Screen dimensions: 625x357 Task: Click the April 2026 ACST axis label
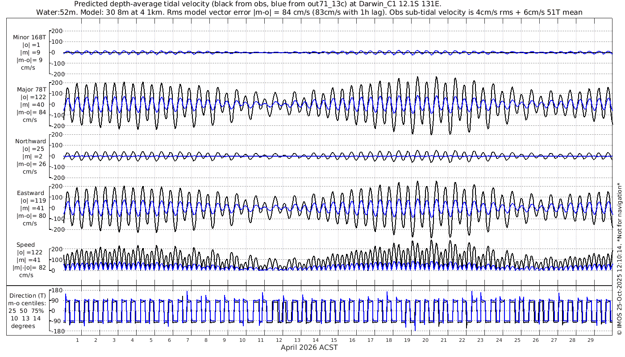[x=309, y=347]
